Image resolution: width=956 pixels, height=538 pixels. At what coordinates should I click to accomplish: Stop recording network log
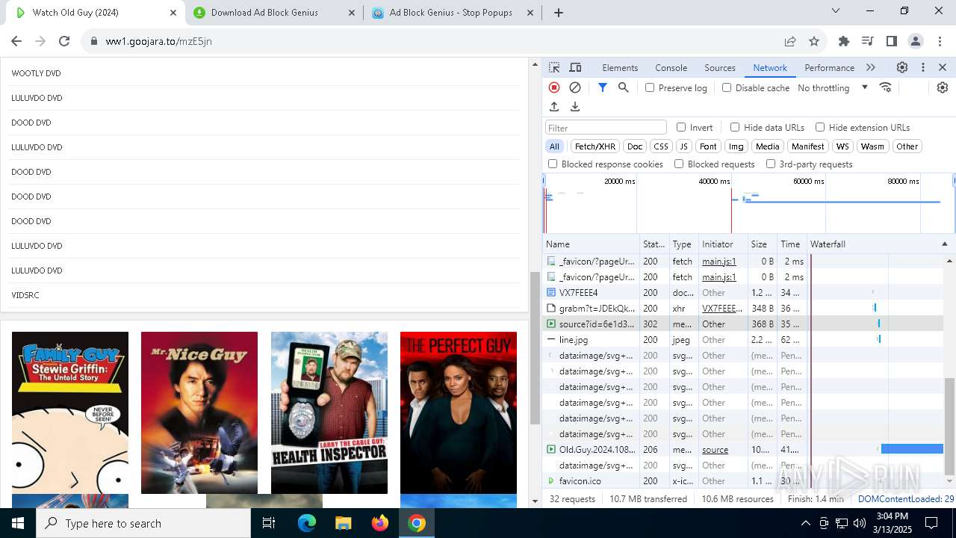pyautogui.click(x=554, y=87)
